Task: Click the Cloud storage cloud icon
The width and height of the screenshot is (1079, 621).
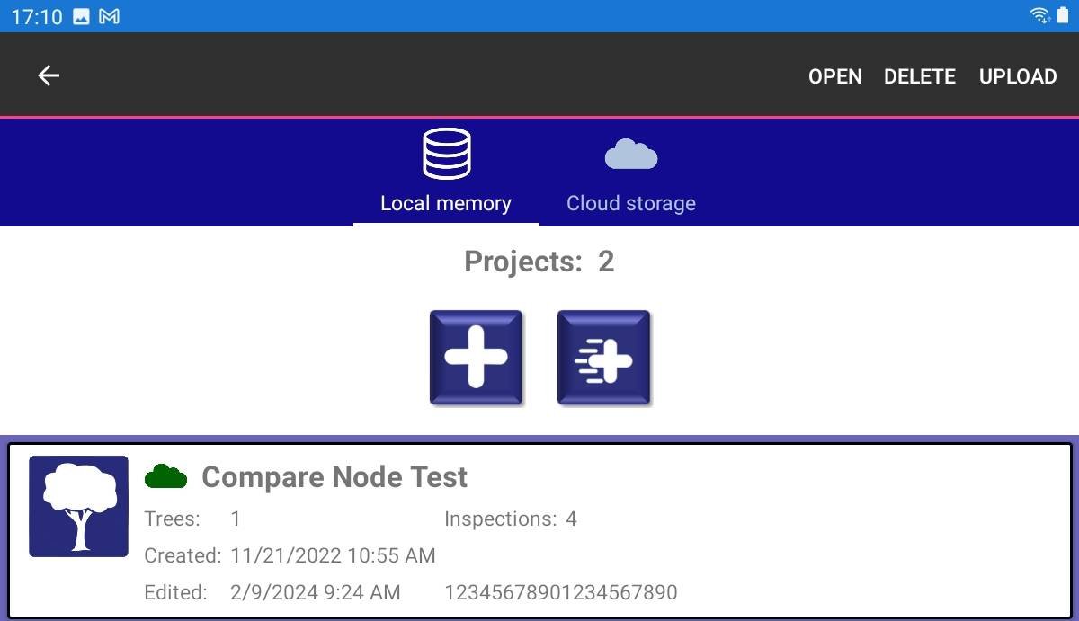Action: [x=630, y=155]
